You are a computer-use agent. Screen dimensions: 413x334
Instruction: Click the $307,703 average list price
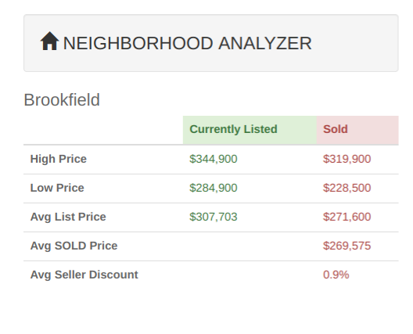point(214,217)
